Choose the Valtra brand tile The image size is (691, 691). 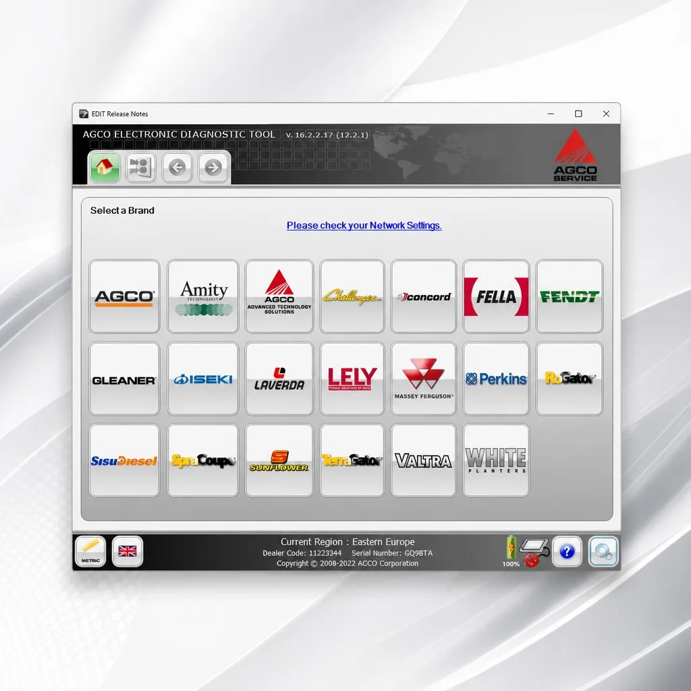pos(423,460)
